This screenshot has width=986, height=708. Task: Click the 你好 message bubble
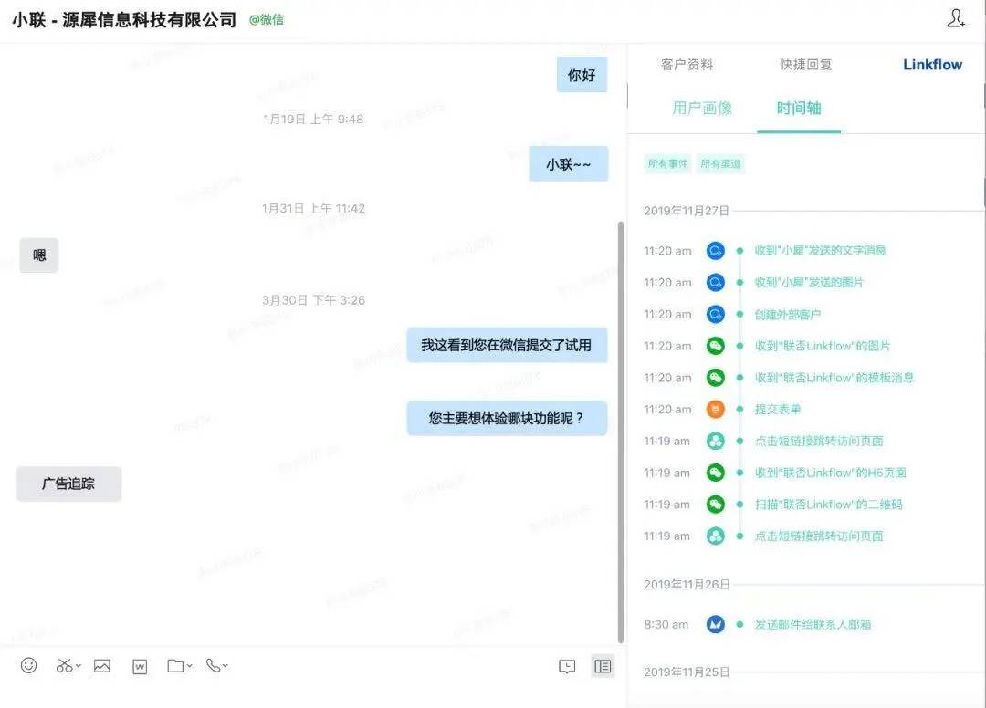point(582,75)
